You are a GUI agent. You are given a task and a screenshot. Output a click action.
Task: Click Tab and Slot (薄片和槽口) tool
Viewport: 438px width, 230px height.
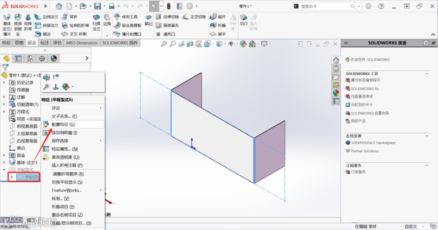point(127,34)
